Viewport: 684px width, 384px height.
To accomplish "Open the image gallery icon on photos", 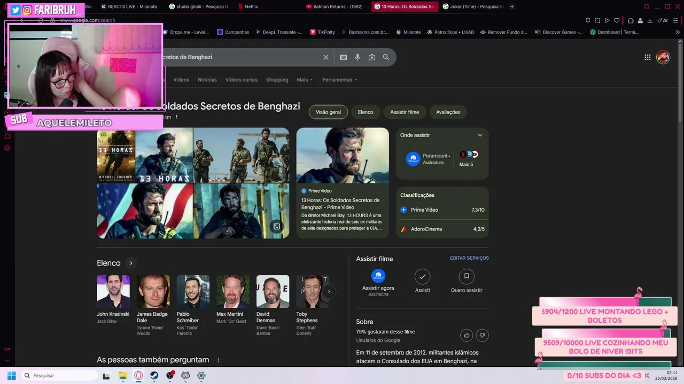I will click(x=277, y=226).
